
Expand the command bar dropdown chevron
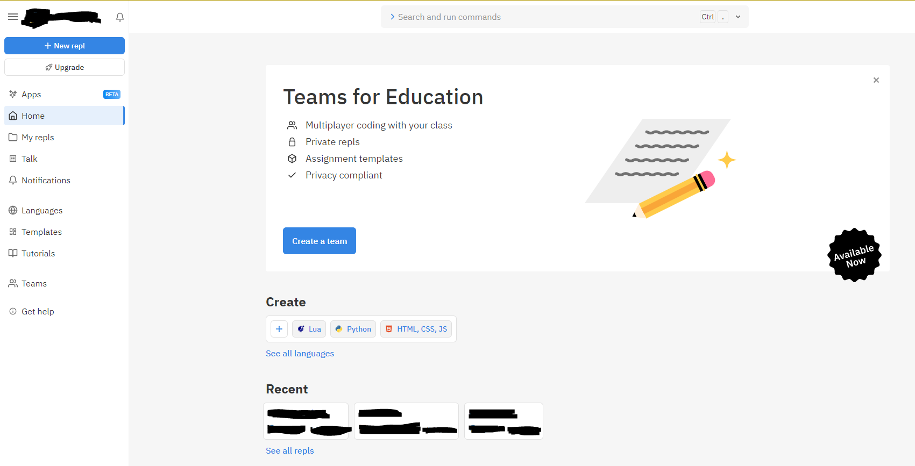point(738,17)
